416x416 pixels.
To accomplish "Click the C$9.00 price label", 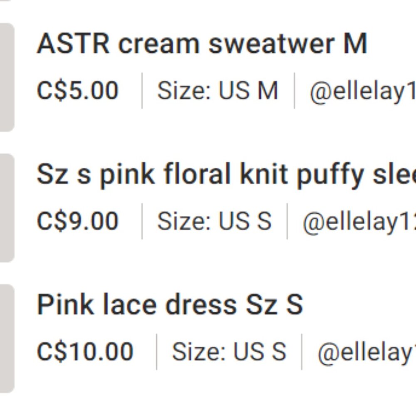I will (77, 220).
